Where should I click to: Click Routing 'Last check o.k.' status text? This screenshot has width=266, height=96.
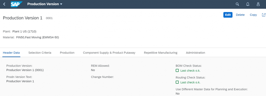[190, 82]
